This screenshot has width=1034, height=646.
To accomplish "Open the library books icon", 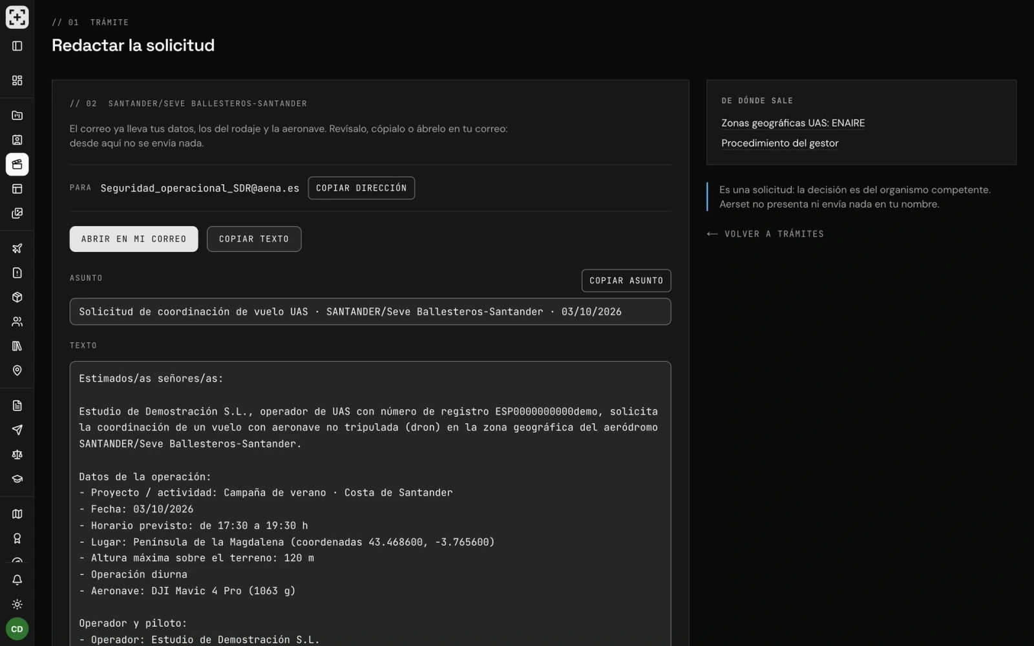I will tap(17, 346).
